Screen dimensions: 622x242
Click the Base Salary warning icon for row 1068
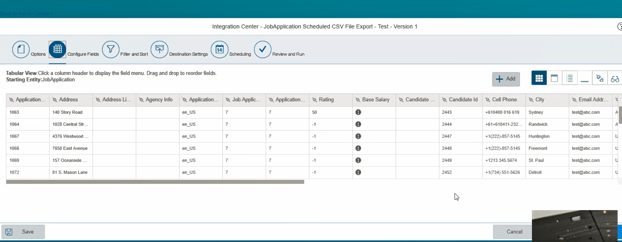coord(358,148)
